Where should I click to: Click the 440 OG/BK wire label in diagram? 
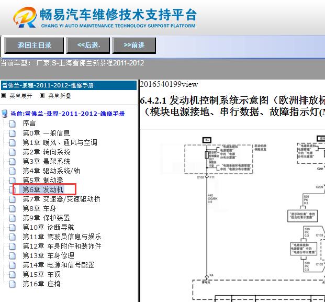click(x=212, y=198)
